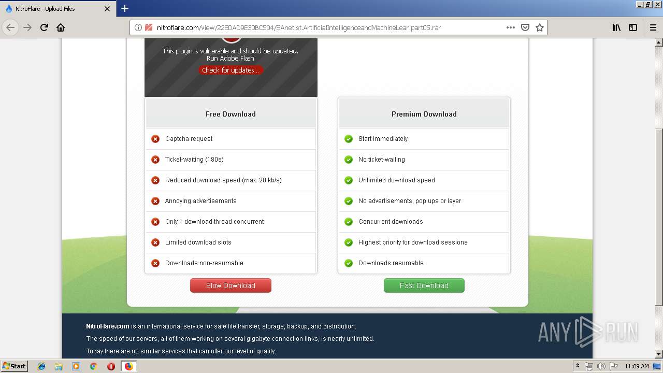This screenshot has height=373, width=663.
Task: Open the Windows Start menu
Action: tap(15, 366)
